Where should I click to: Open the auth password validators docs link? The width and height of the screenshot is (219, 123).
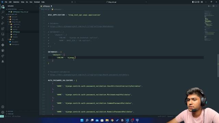coord(89,75)
